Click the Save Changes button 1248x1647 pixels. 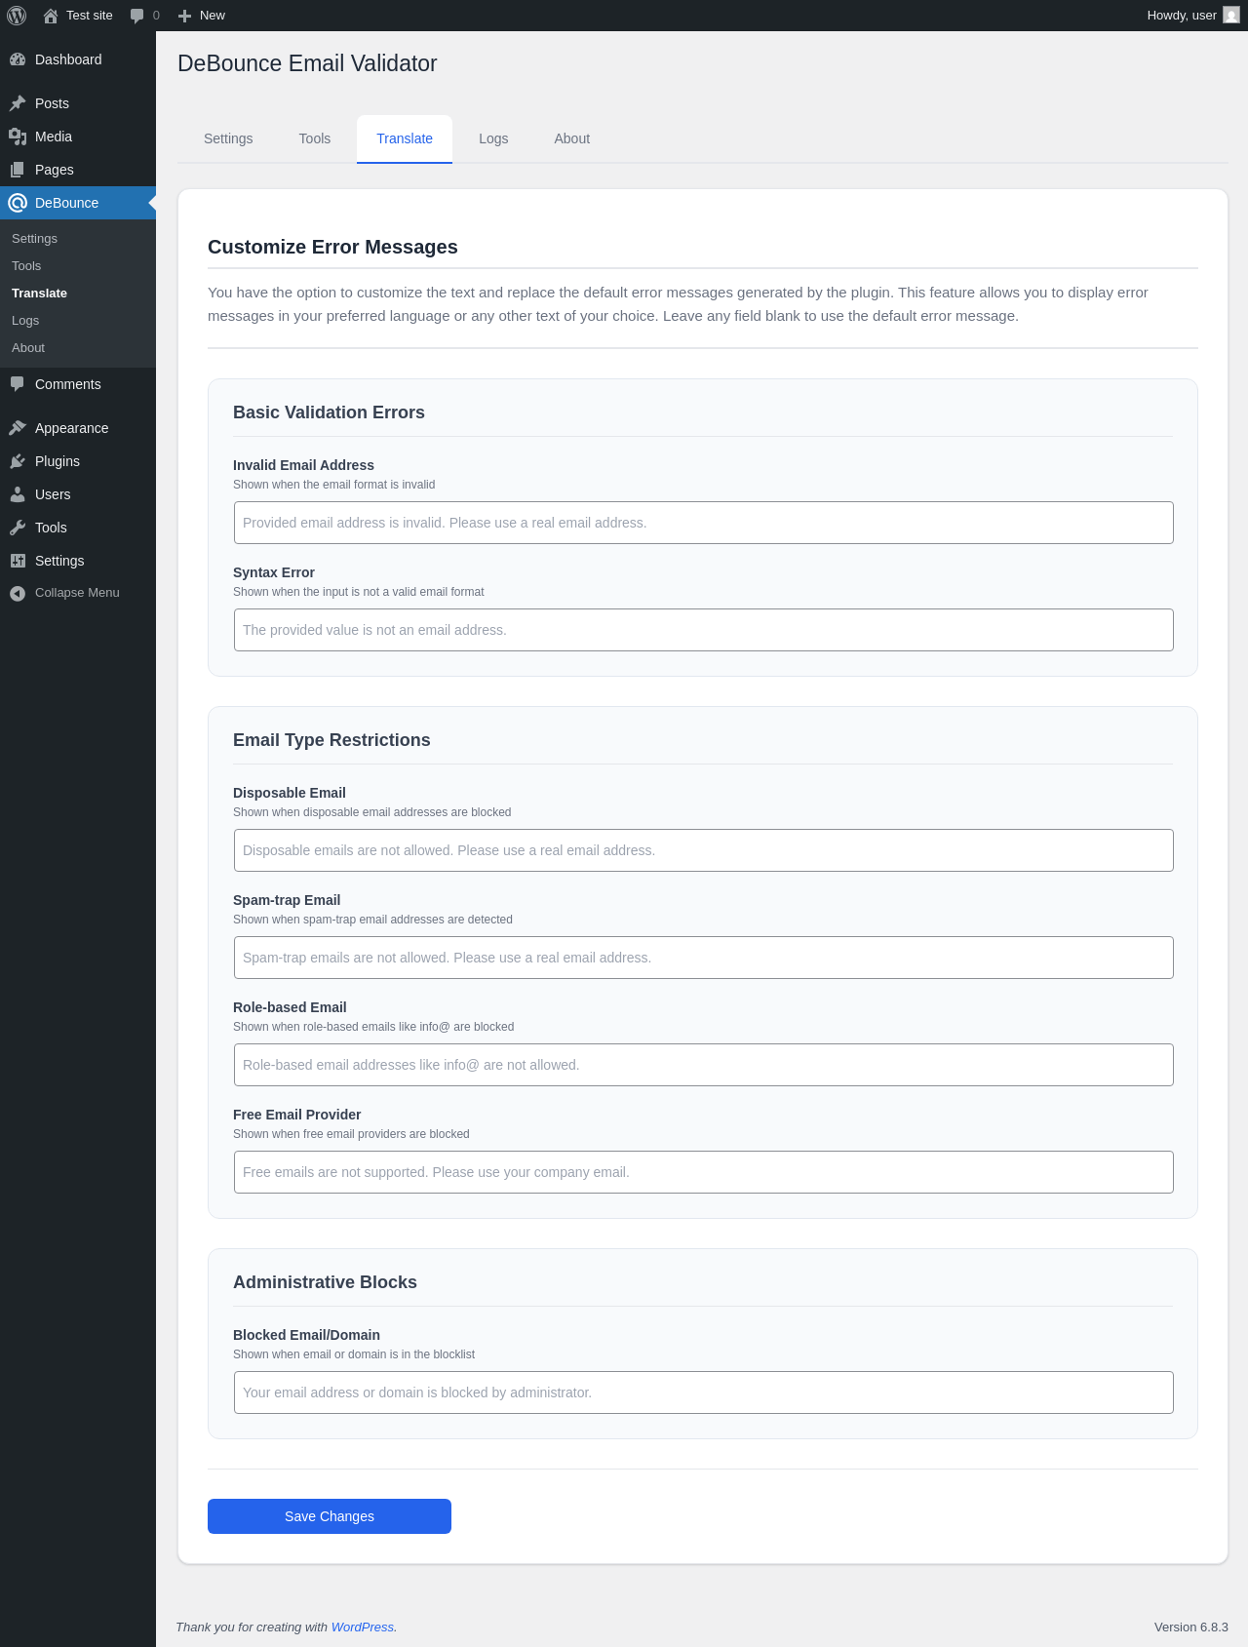pos(330,1516)
